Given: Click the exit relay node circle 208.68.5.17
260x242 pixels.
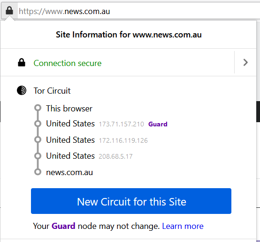Looking at the screenshot, I should [x=38, y=156].
